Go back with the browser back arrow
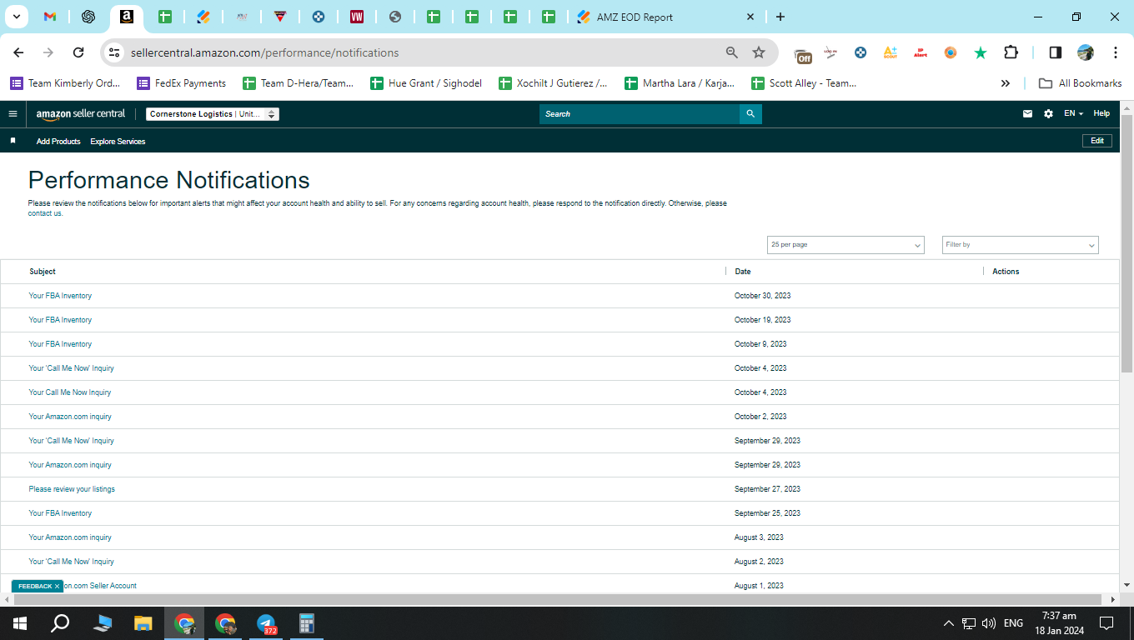The width and height of the screenshot is (1134, 640). 18,52
